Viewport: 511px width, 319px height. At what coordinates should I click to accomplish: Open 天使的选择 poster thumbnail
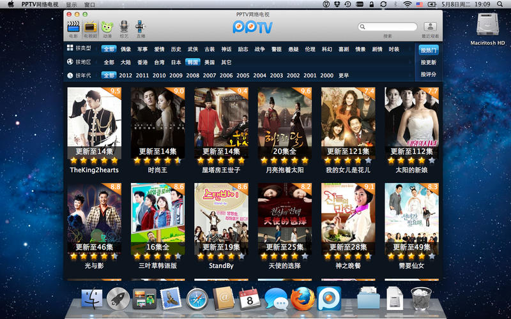click(x=285, y=218)
